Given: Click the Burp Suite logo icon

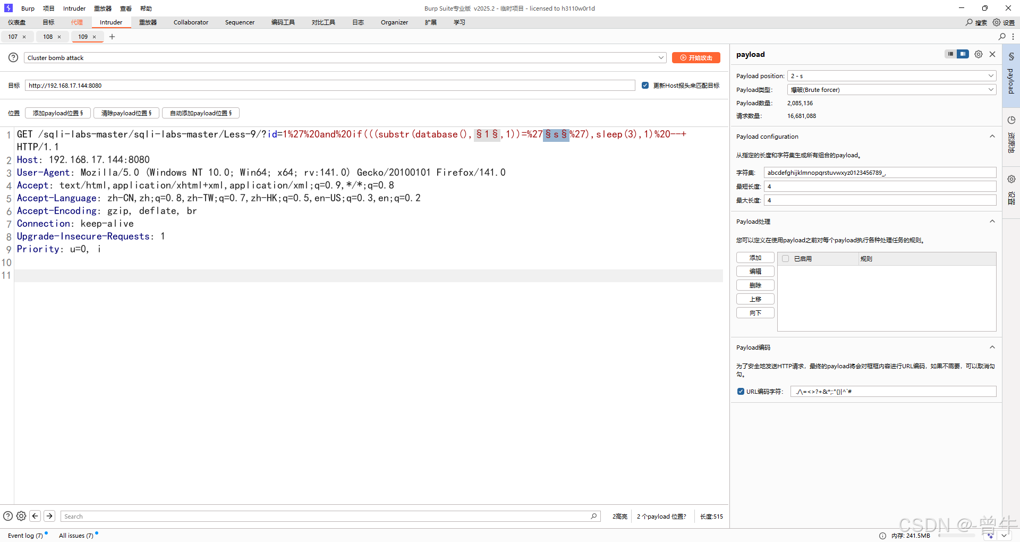Looking at the screenshot, I should coord(8,8).
